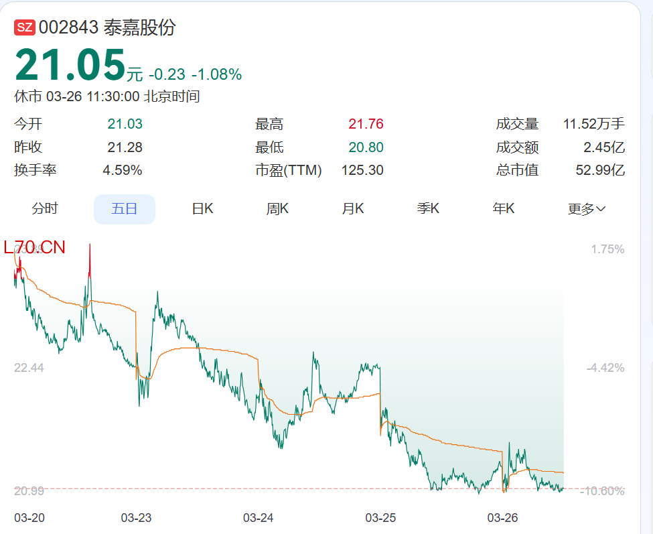Click the 03-23 date marker
The height and width of the screenshot is (534, 653).
click(136, 518)
